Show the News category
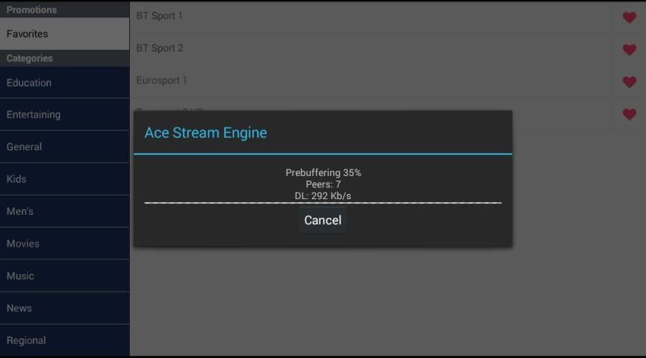646x358 pixels. pos(64,308)
